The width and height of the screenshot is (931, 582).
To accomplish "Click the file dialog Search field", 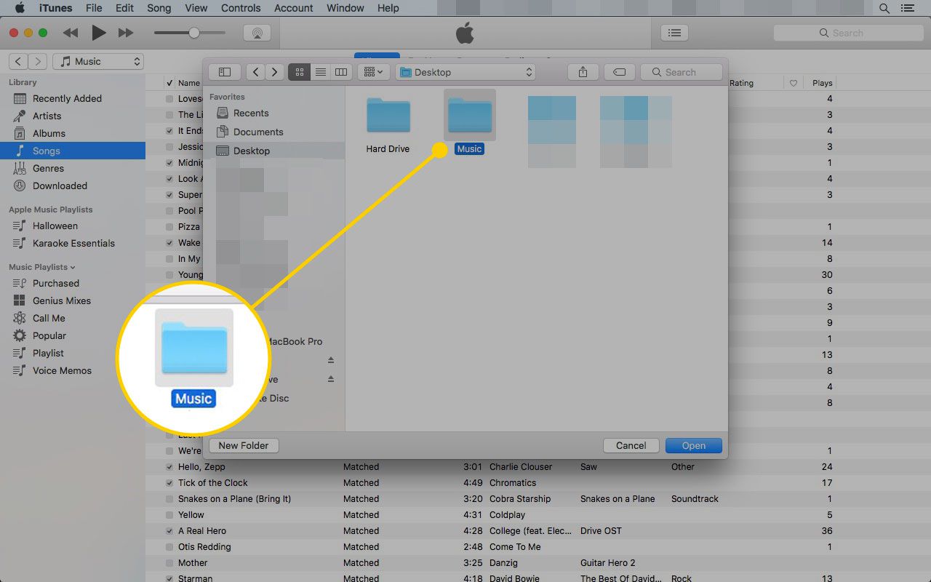I will (681, 72).
